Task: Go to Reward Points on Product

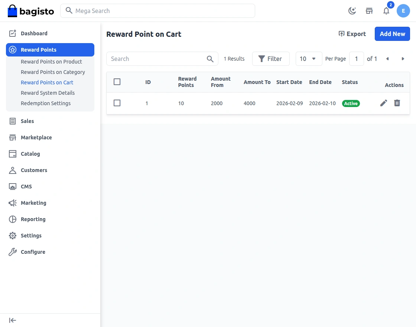Action: pyautogui.click(x=51, y=62)
